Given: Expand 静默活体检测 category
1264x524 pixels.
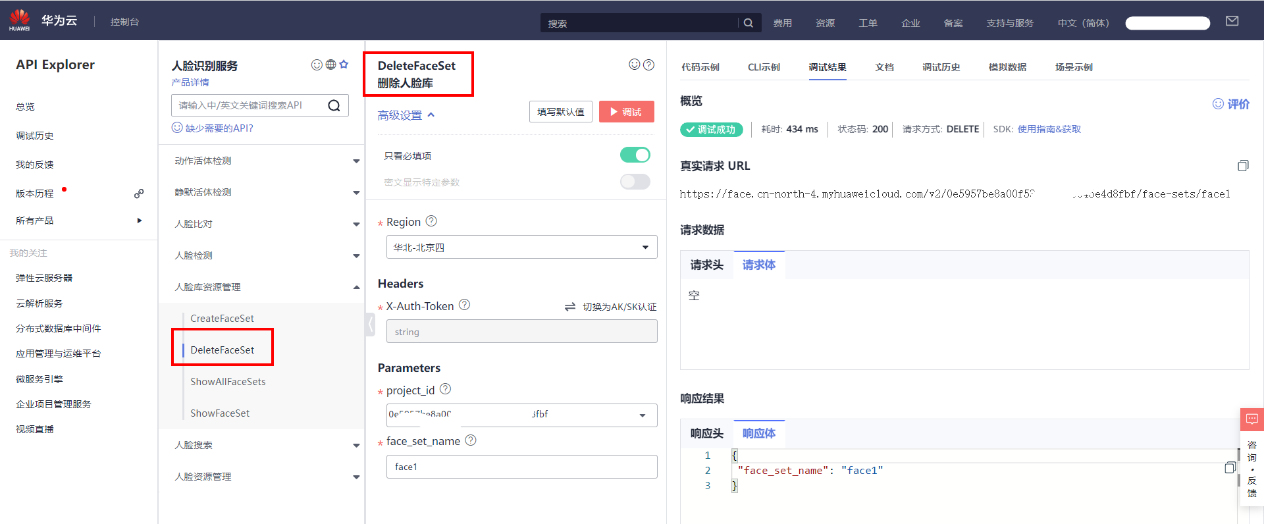Looking at the screenshot, I should pyautogui.click(x=356, y=193).
